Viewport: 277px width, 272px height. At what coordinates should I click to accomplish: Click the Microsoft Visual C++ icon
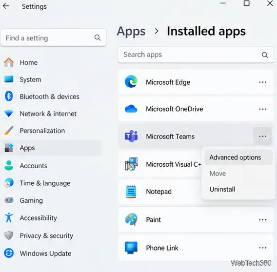131,164
